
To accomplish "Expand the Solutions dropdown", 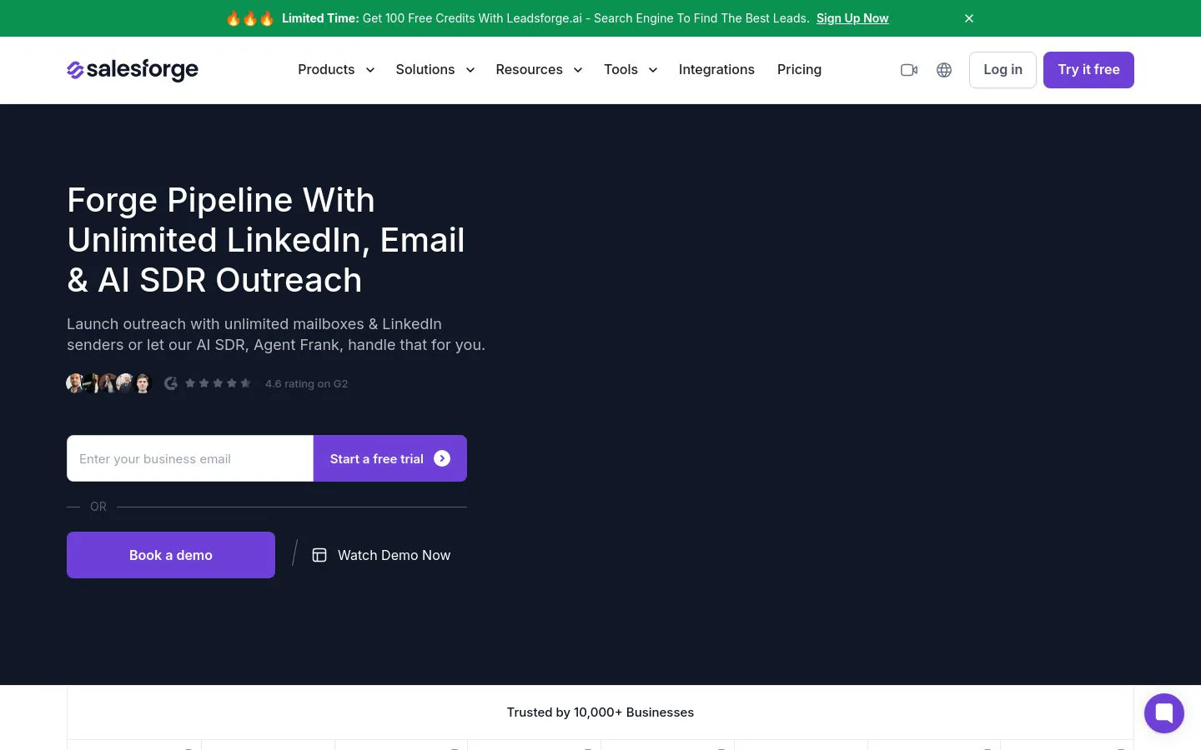I will click(x=435, y=70).
